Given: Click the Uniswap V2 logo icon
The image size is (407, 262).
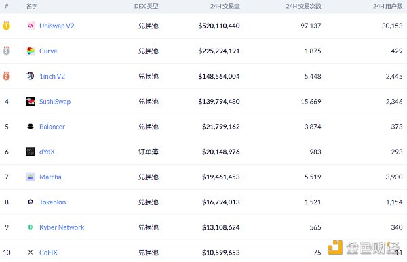Looking at the screenshot, I should (31, 26).
